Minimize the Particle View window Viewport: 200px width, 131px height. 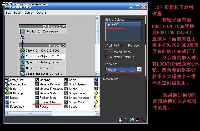131,7
